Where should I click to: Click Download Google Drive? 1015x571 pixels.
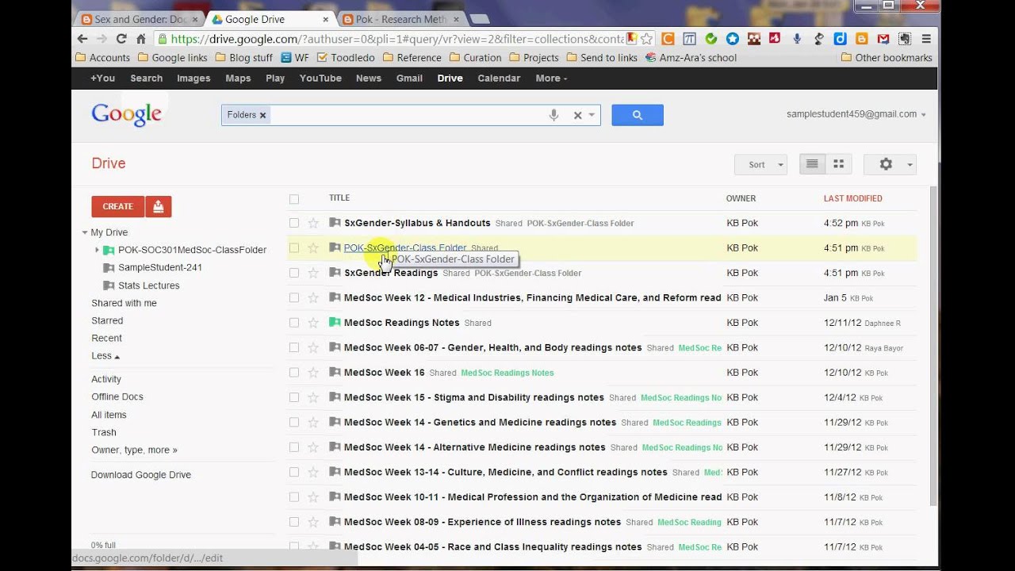tap(141, 475)
